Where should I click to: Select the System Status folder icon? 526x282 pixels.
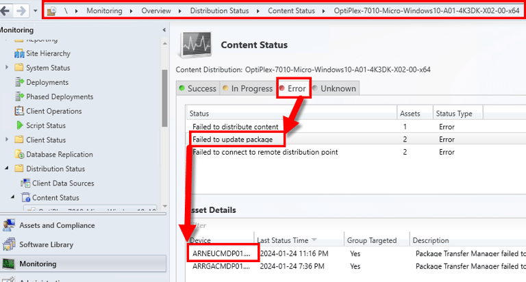click(19, 68)
